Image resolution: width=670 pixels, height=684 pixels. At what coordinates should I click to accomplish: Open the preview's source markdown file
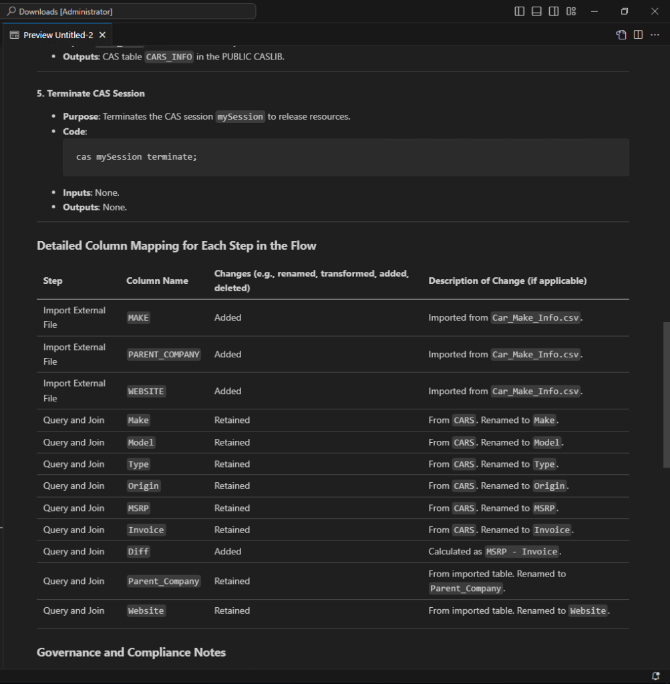pos(621,34)
